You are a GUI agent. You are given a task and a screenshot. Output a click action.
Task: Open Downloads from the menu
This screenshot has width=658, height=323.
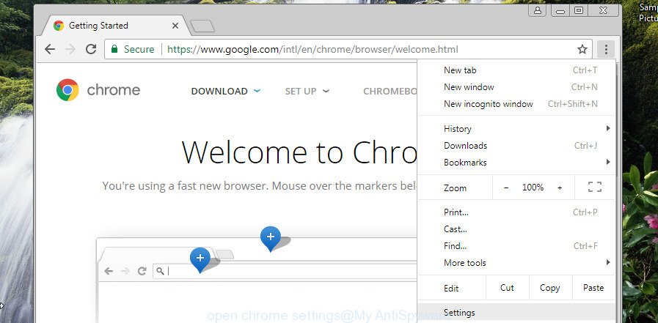[516, 145]
